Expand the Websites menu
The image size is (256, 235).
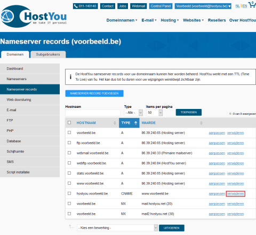click(193, 20)
